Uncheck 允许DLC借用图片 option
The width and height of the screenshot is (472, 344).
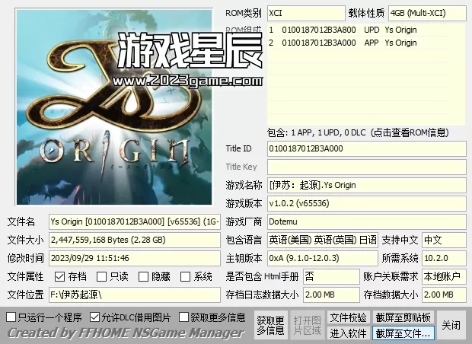click(95, 317)
